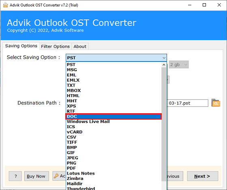Pick MBOX in the saving options list
The width and height of the screenshot is (227, 190).
click(x=114, y=91)
